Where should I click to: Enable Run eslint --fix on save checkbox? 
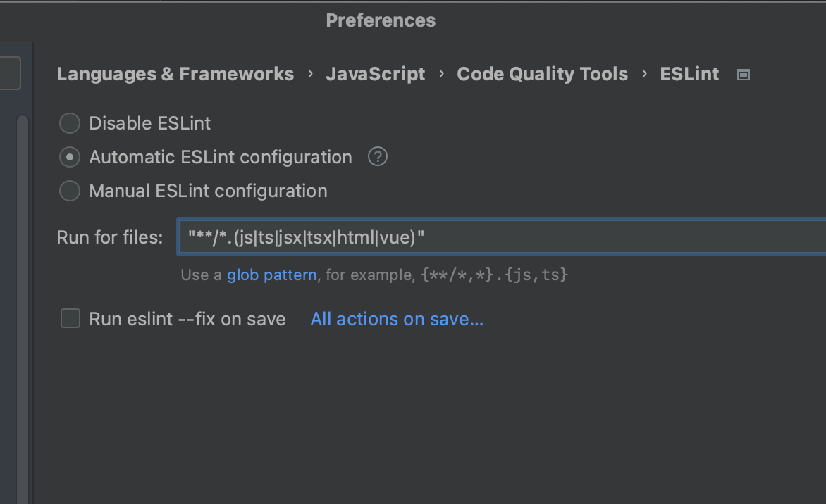[x=70, y=319]
